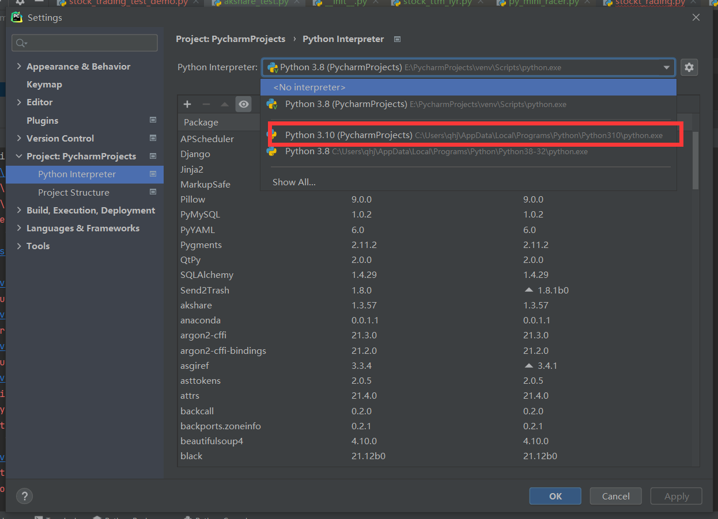Expand Languages & Frameworks section
718x519 pixels.
click(19, 228)
